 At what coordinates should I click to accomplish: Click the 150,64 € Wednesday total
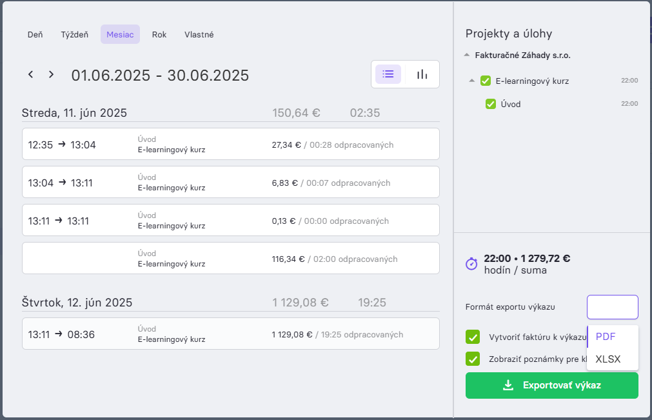pyautogui.click(x=296, y=113)
